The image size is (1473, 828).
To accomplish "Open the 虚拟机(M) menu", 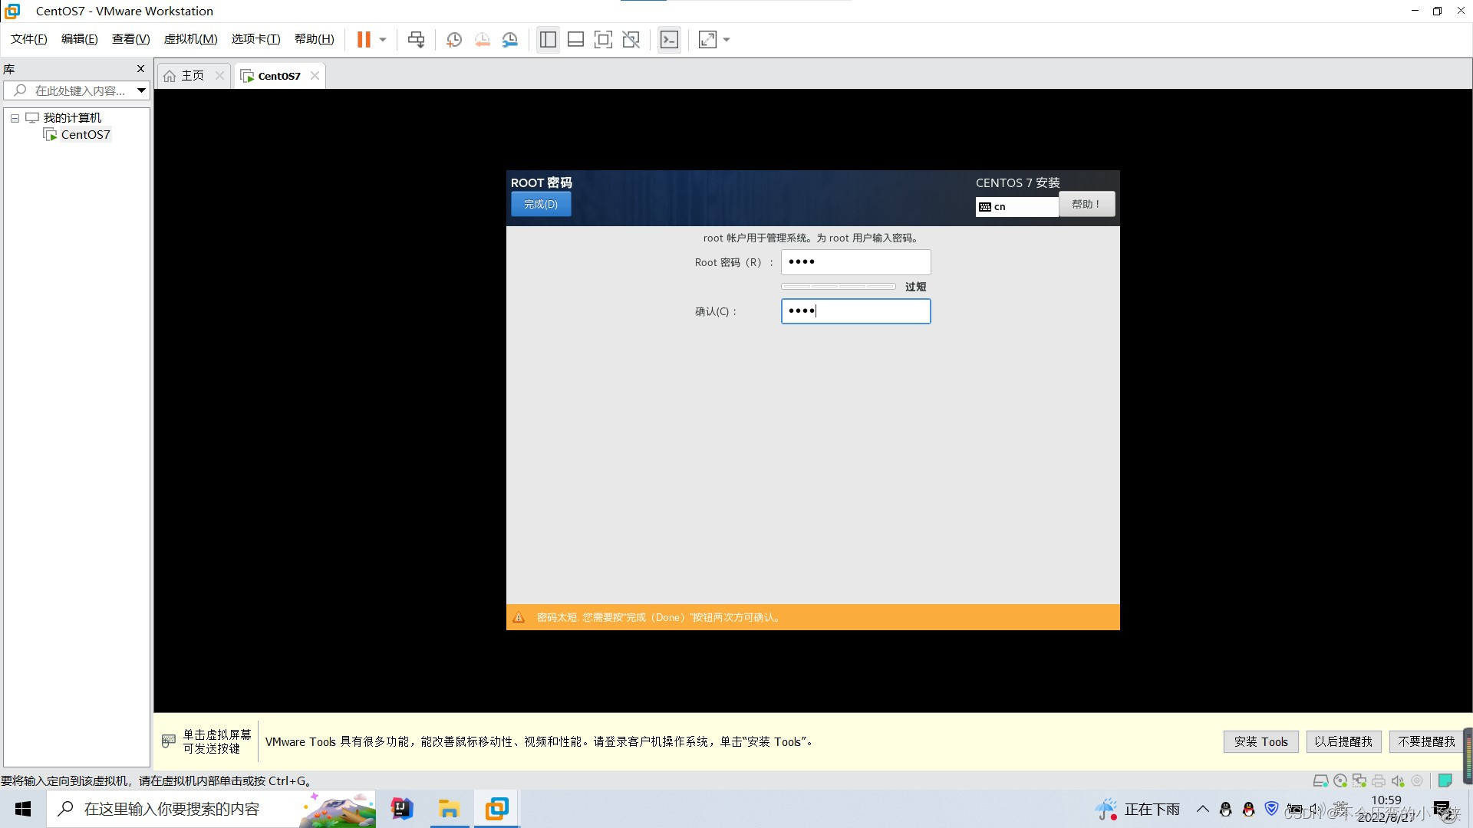I will 190,39.
